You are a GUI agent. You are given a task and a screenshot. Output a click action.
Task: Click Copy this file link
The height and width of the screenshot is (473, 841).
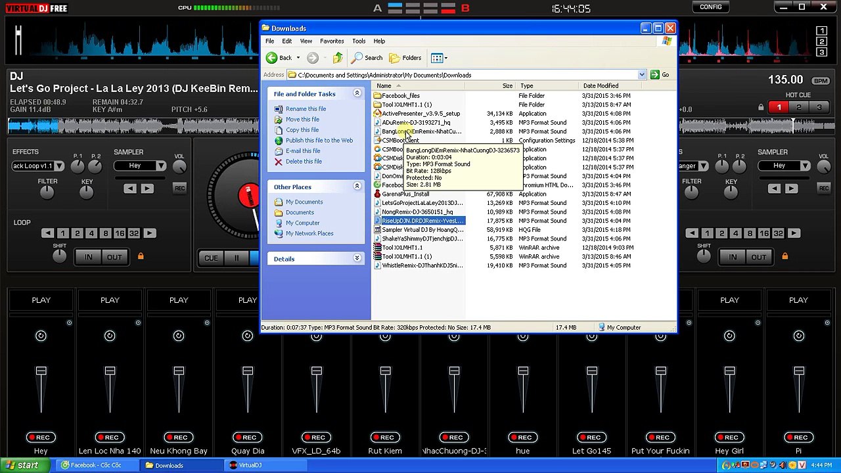click(302, 130)
